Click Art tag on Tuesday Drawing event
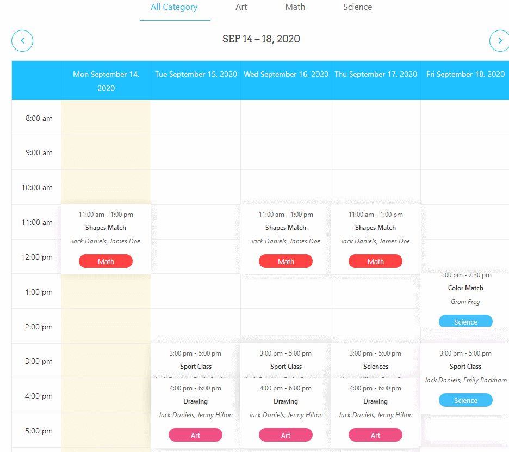The image size is (509, 452). point(195,435)
